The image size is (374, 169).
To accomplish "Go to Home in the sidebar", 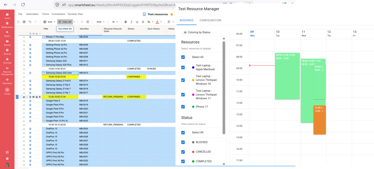I will click(7, 16).
